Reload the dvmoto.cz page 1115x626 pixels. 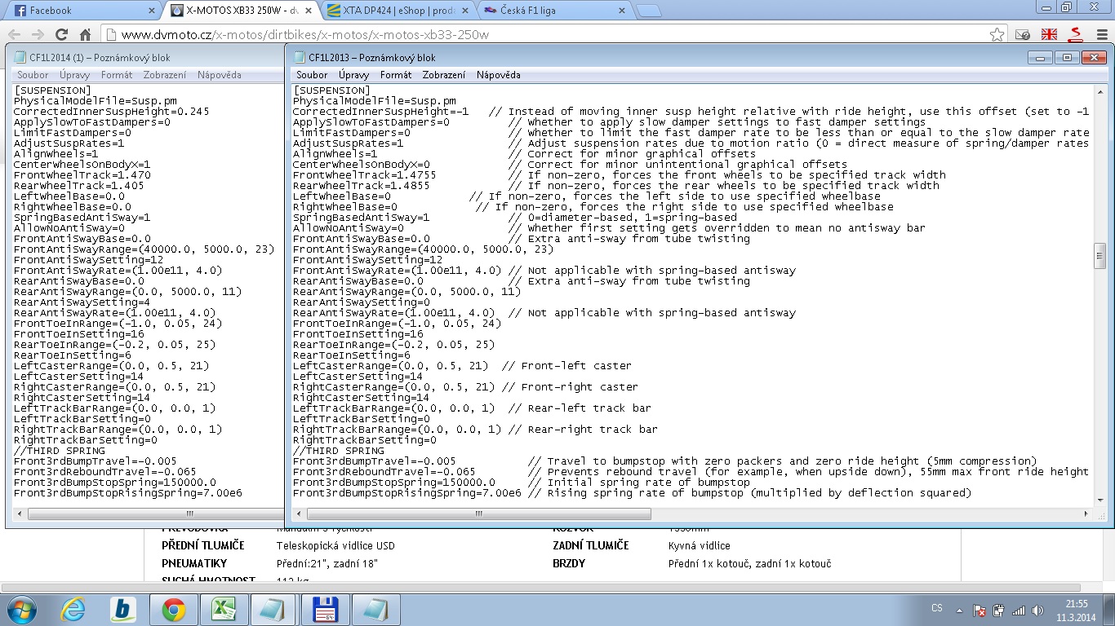click(x=61, y=35)
